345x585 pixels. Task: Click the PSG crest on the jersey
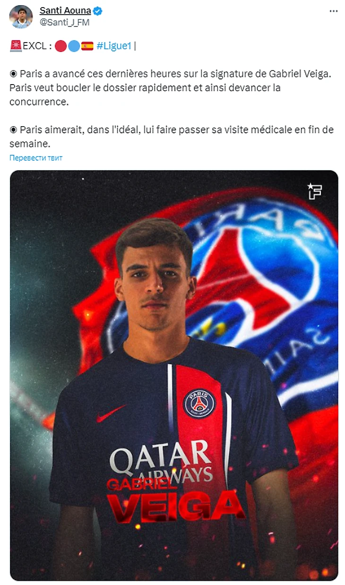pyautogui.click(x=199, y=403)
